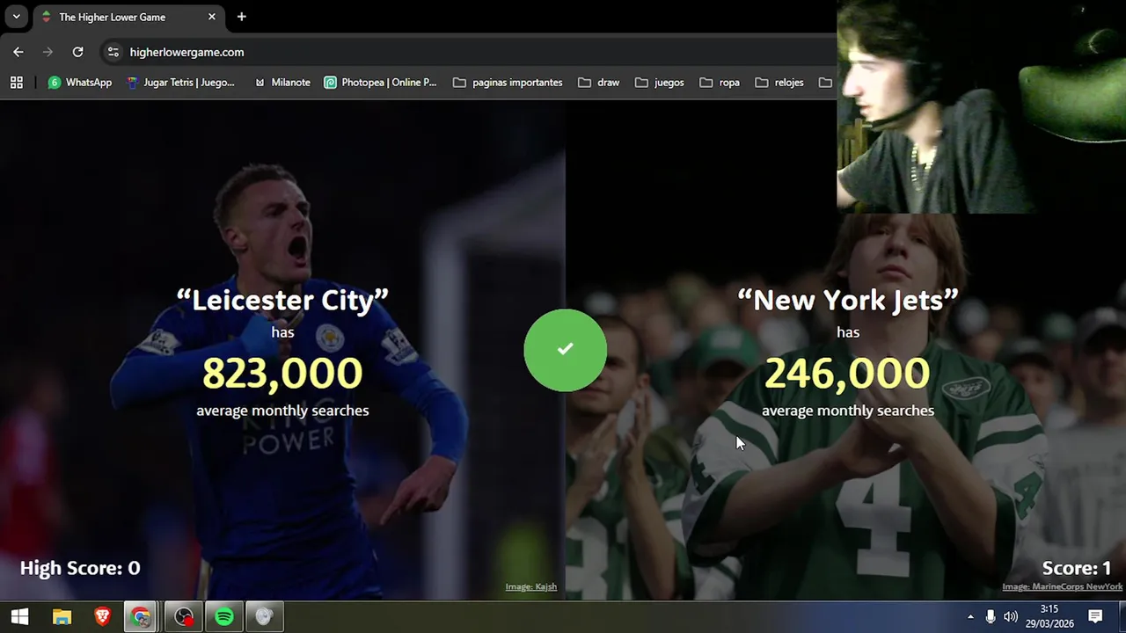Click the microphone tray icon
The image size is (1126, 633).
point(991,617)
